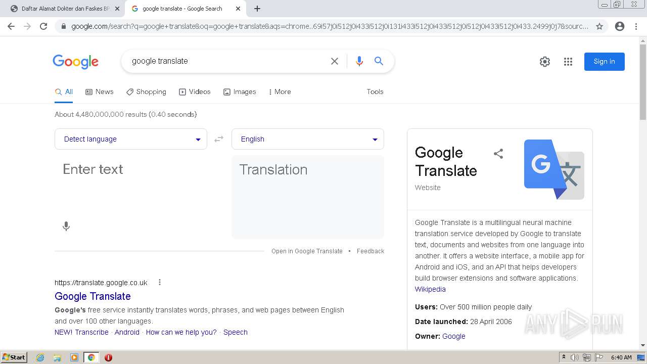
Task: Switch to News results
Action: [100, 92]
